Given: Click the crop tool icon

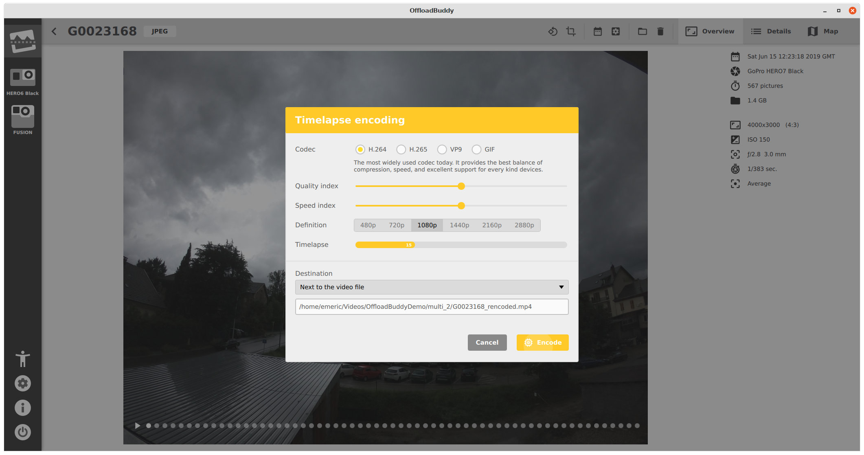Looking at the screenshot, I should 570,31.
